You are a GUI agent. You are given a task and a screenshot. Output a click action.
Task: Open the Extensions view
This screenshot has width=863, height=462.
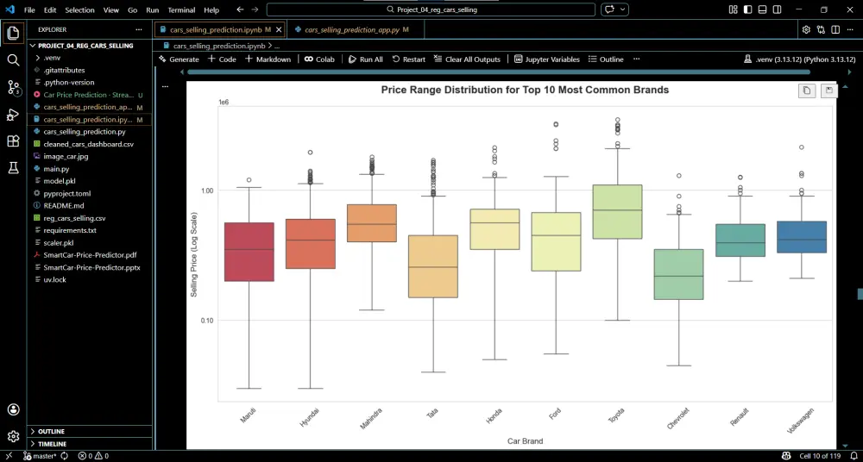13,141
